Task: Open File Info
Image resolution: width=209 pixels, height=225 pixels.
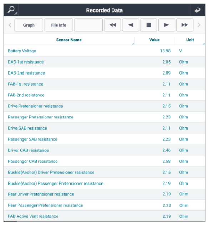Action: pos(59,25)
